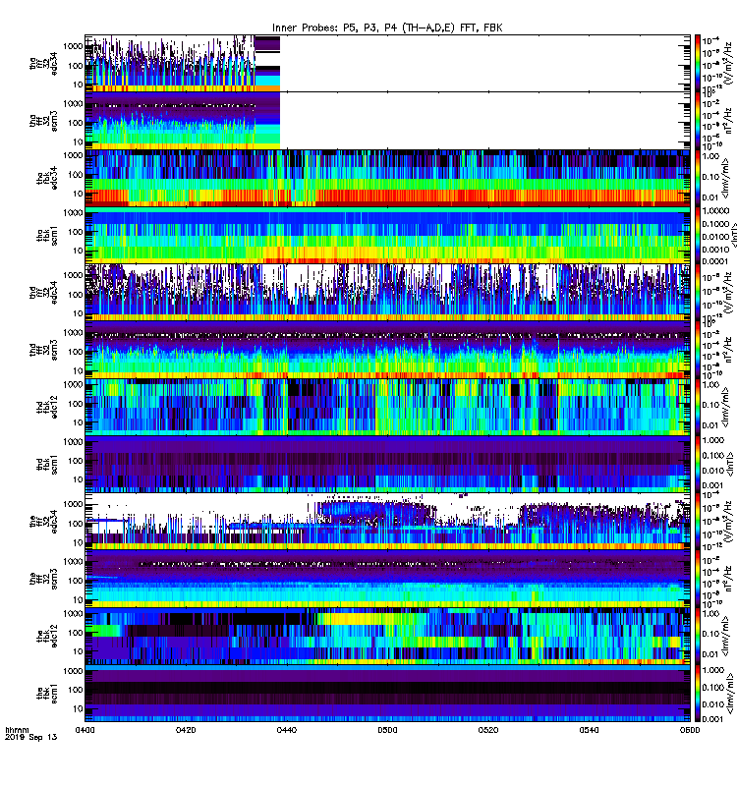Click the color bar beside tha fbk edc34 panel

(698, 178)
